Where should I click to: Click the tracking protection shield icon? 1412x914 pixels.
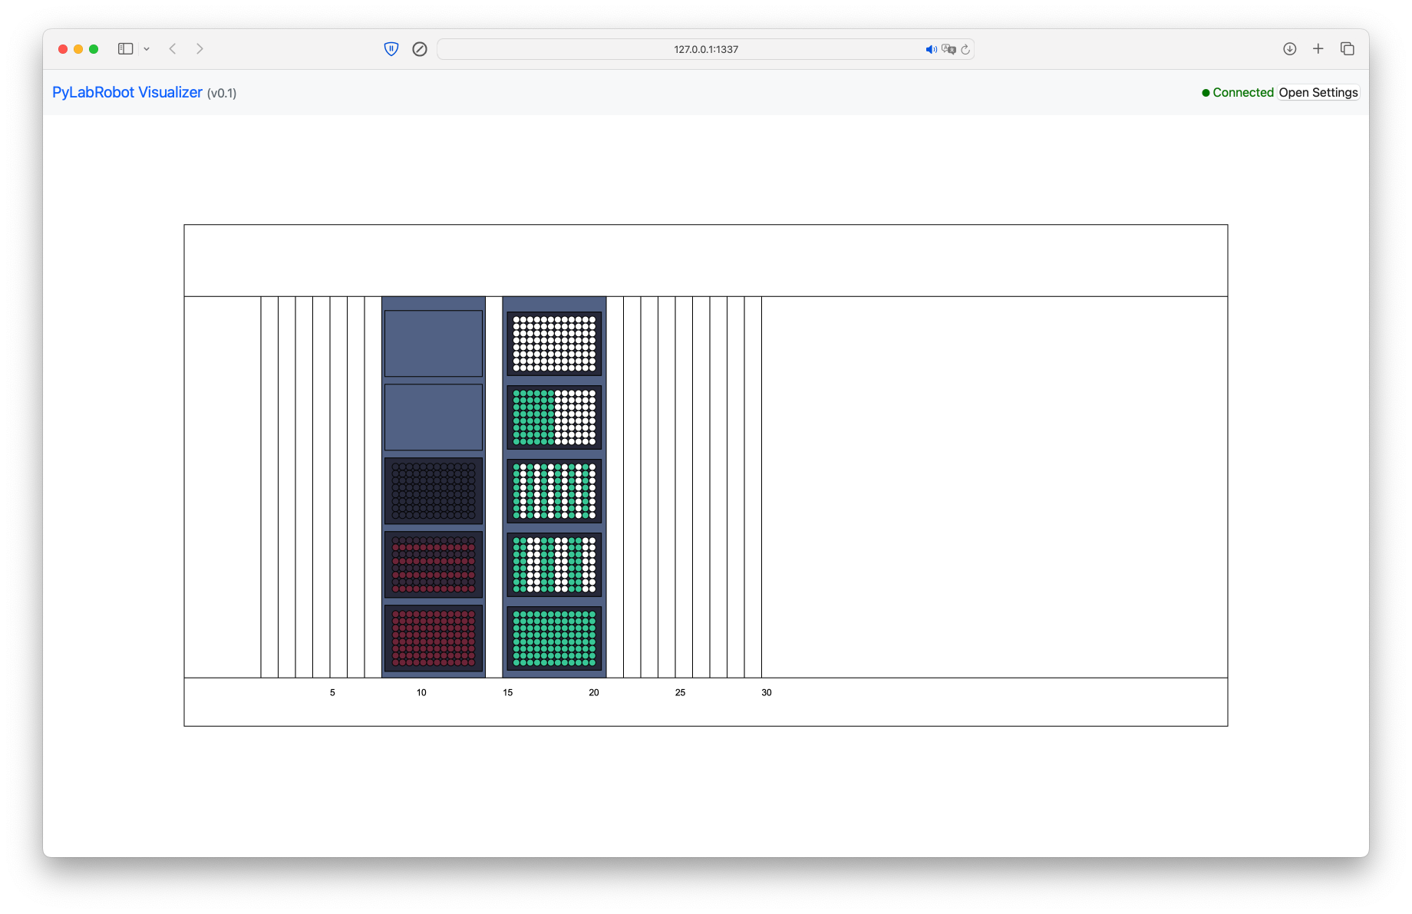(392, 48)
